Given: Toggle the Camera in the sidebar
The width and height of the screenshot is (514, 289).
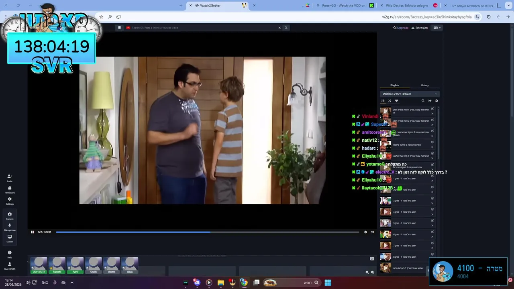Looking at the screenshot, I should click(x=10, y=216).
